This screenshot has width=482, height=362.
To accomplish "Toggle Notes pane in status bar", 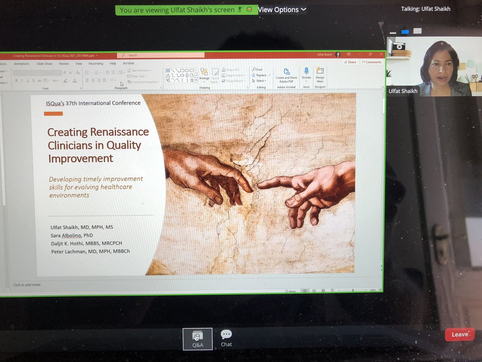I will (291, 291).
